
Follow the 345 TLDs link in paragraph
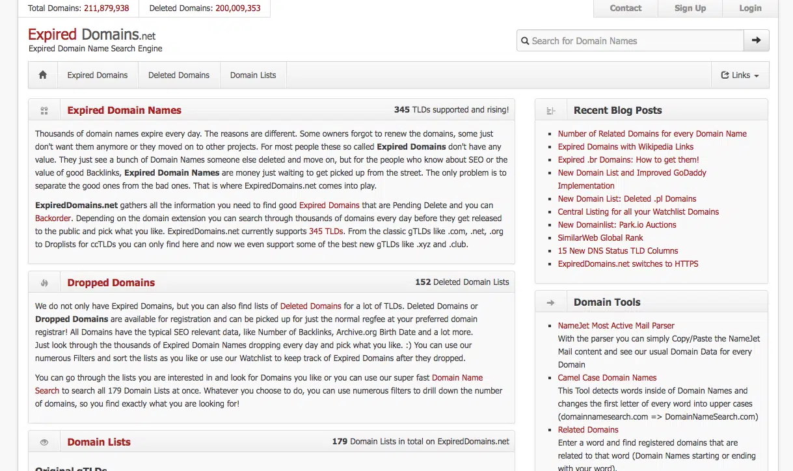pos(325,231)
